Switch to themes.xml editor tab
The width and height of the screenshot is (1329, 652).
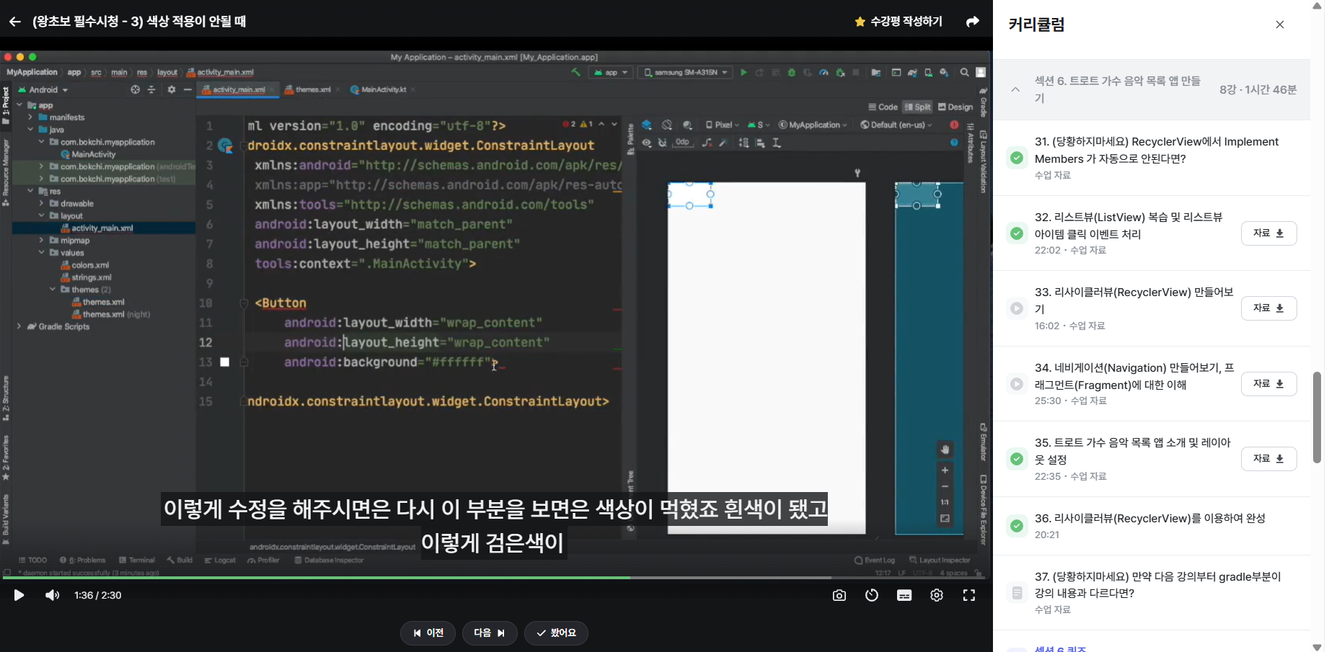coord(312,89)
